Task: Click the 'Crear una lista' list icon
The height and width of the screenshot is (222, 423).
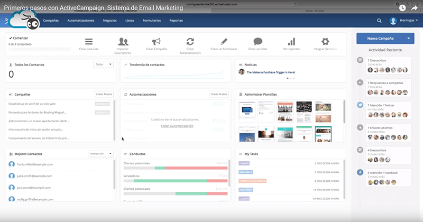Action: [89, 42]
